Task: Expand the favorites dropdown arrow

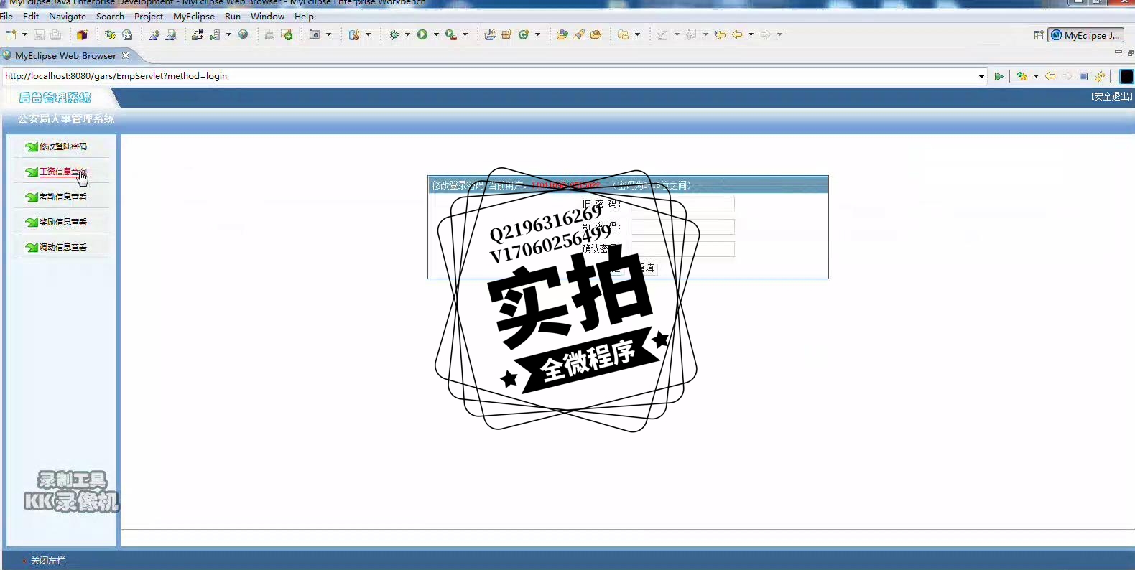Action: 1036,76
